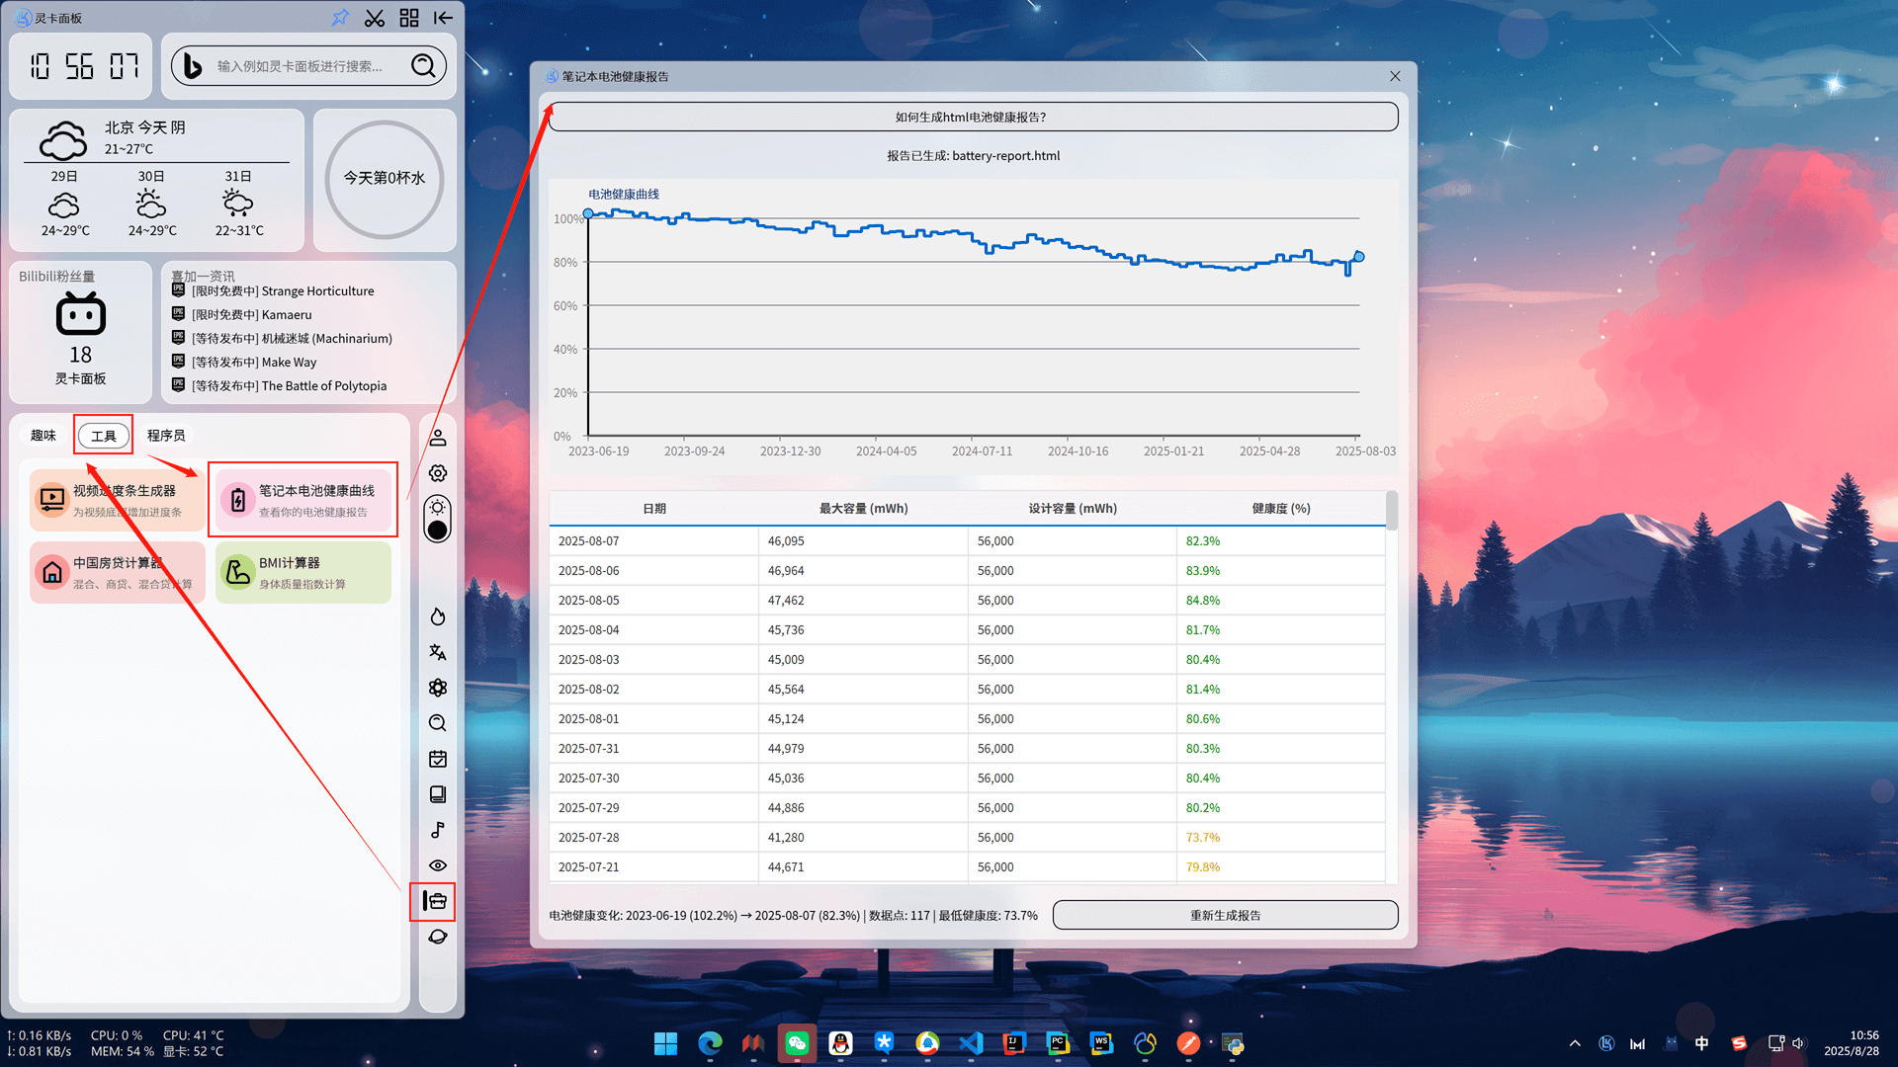Click 重新生成报告 button

1225,915
